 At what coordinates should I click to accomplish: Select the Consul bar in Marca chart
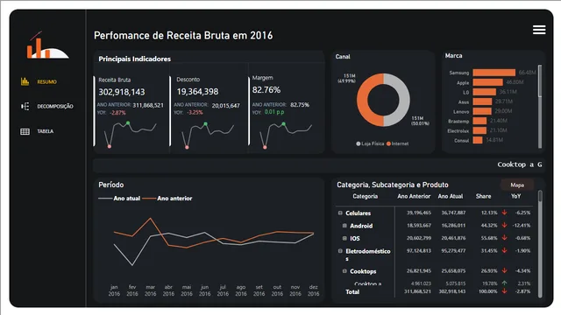(477, 140)
